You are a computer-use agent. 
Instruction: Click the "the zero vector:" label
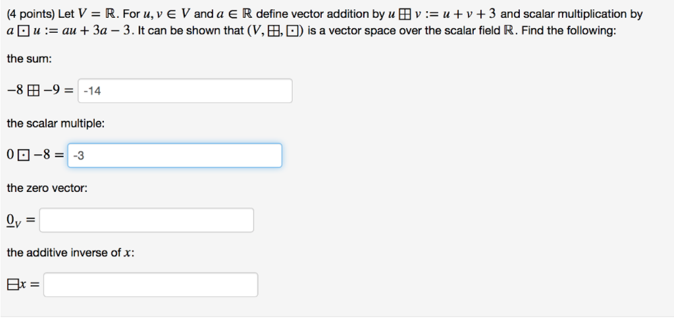(x=47, y=188)
